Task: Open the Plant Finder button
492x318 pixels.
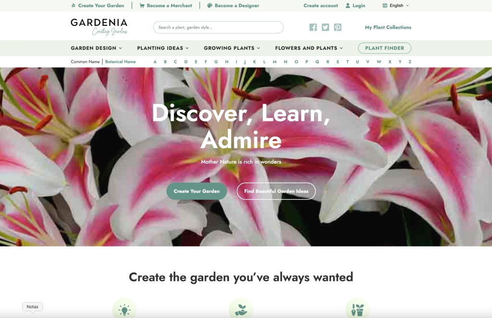Action: click(x=384, y=48)
